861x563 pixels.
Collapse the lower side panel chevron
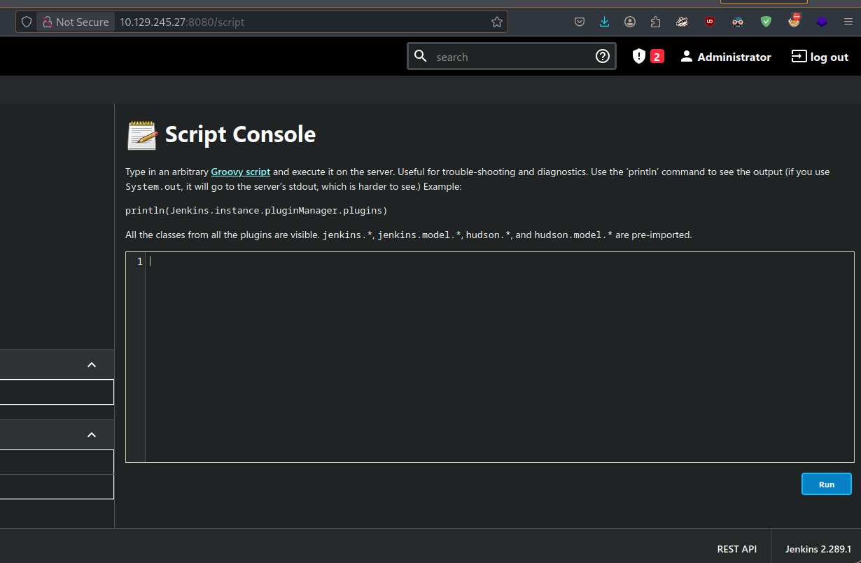click(x=92, y=435)
